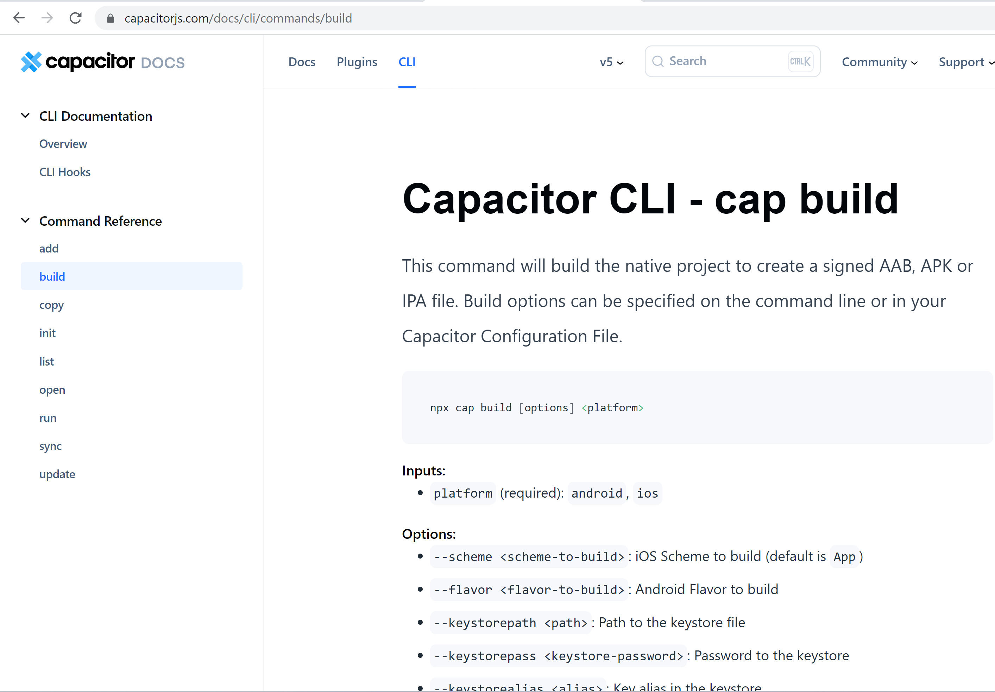
Task: Click the padlock site security icon
Action: click(x=110, y=18)
